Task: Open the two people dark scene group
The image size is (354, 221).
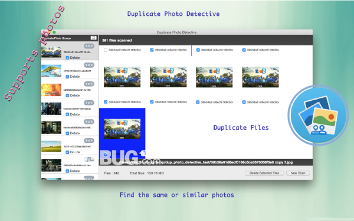Action: click(x=70, y=108)
